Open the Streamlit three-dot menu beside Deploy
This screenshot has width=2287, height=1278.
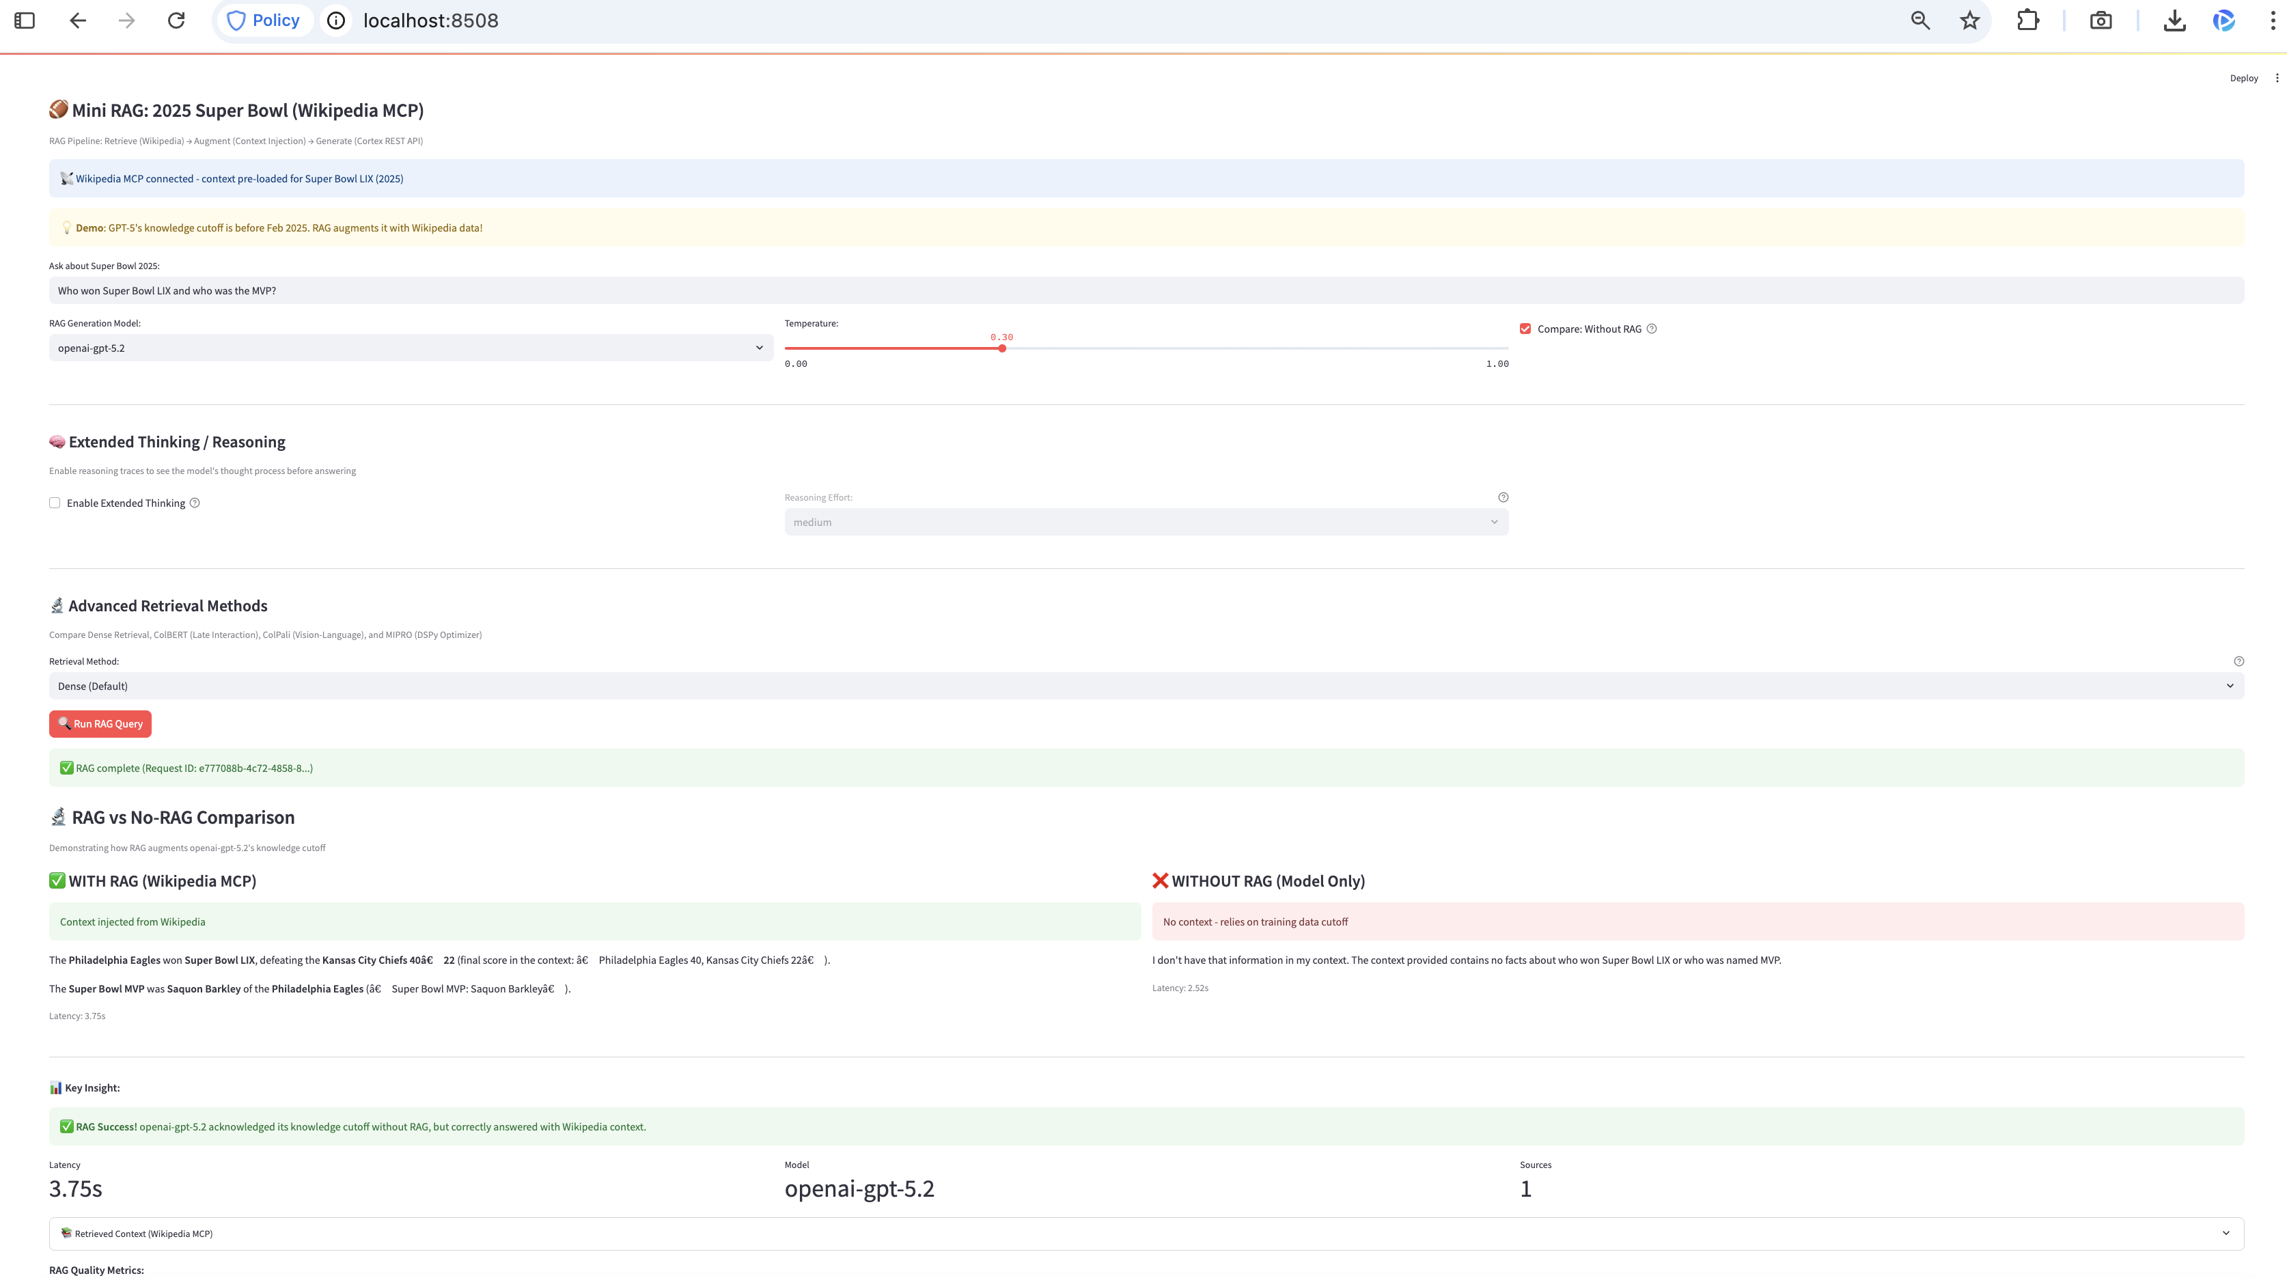click(2276, 78)
